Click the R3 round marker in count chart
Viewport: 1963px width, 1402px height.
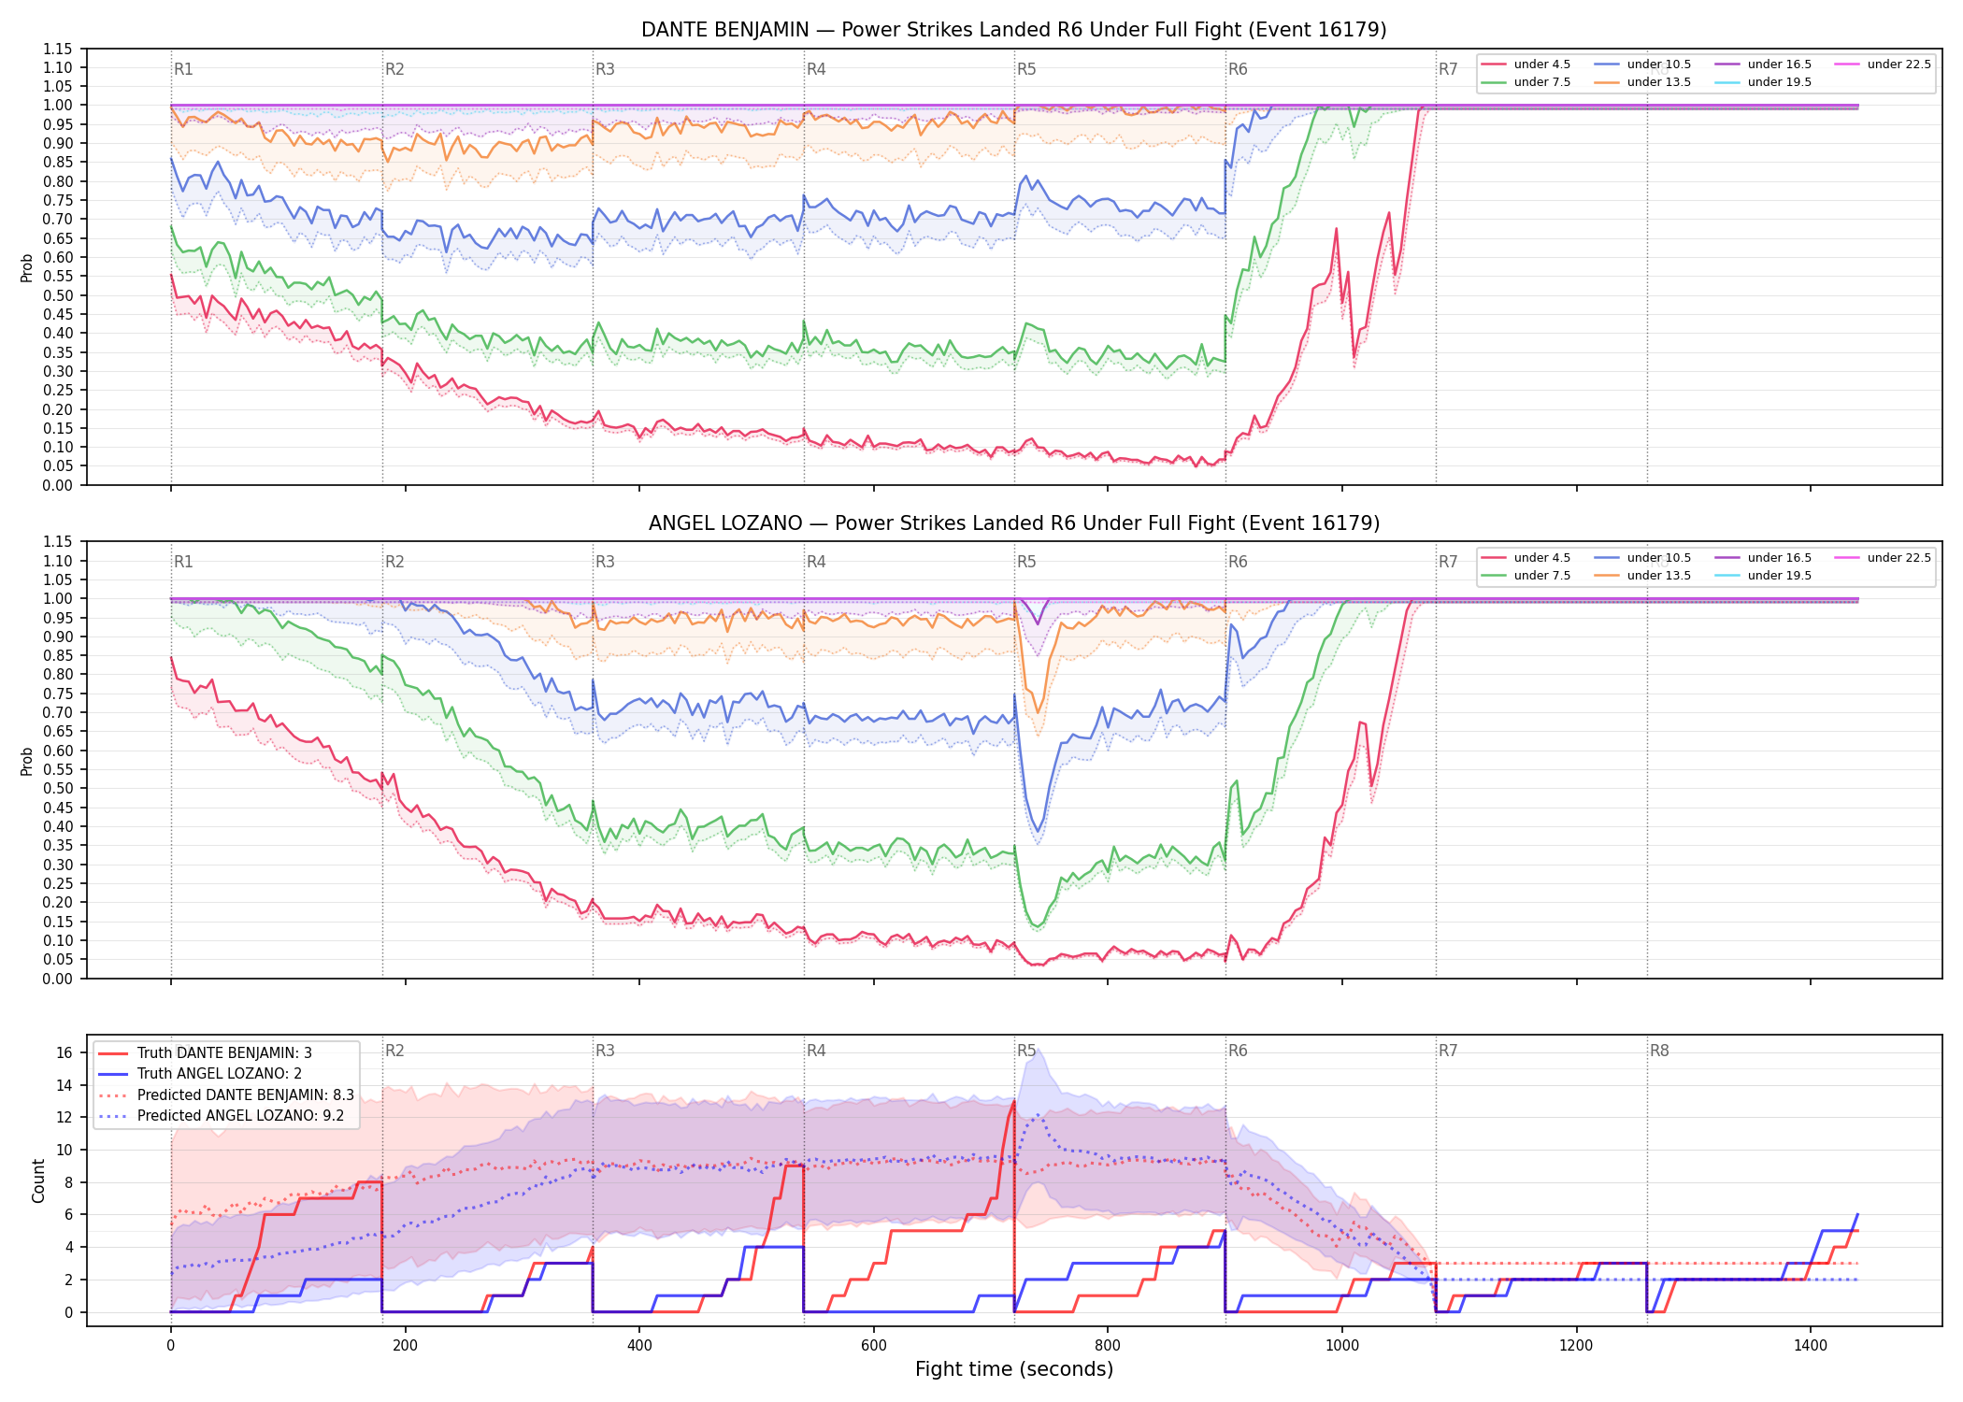[605, 1051]
